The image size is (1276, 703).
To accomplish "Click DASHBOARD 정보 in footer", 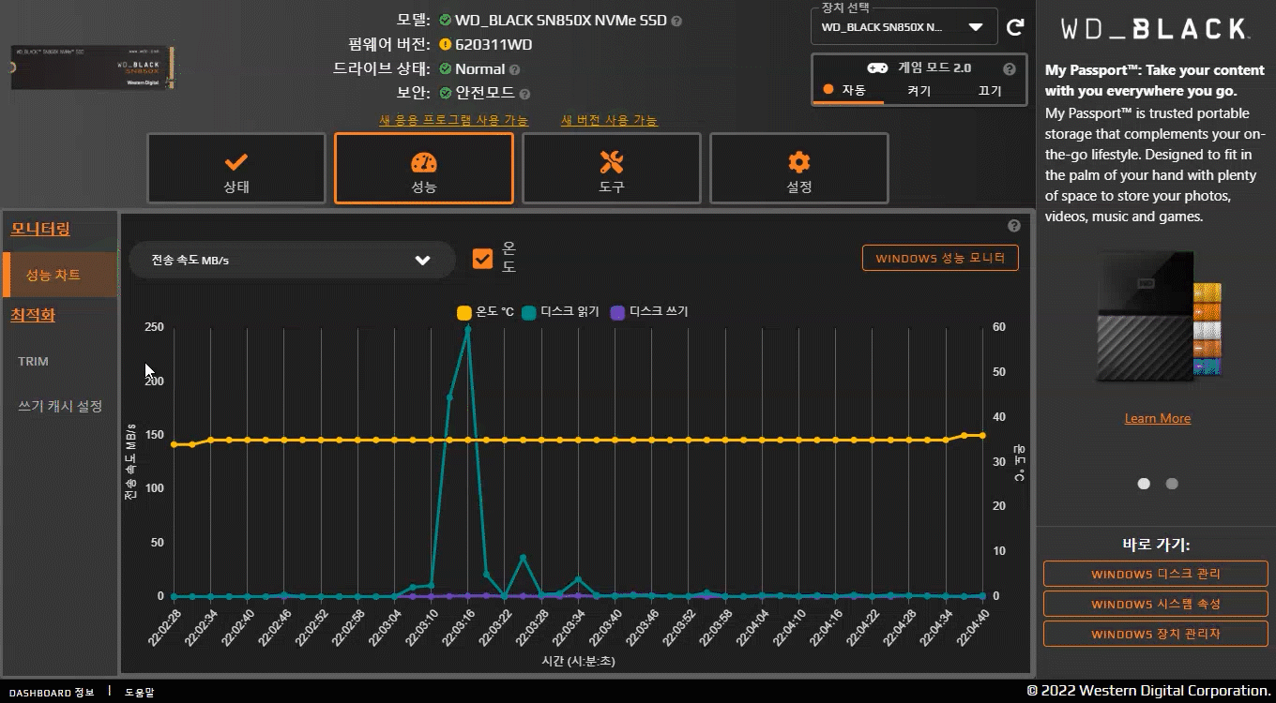I will (52, 693).
